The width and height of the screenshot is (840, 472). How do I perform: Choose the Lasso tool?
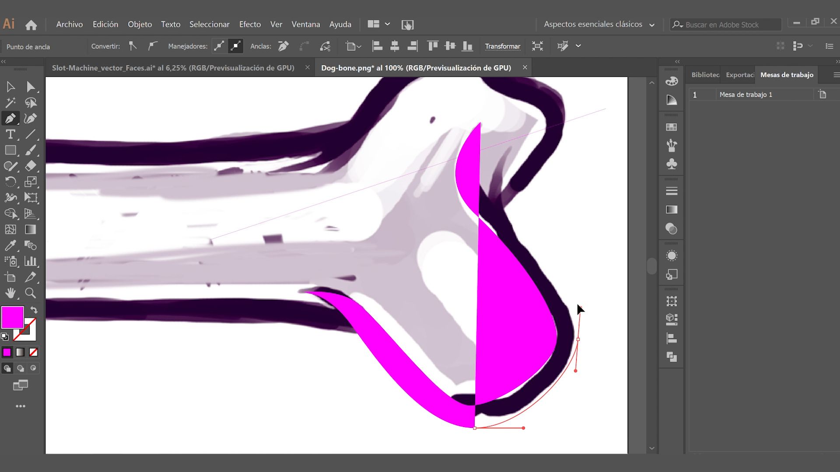31,103
